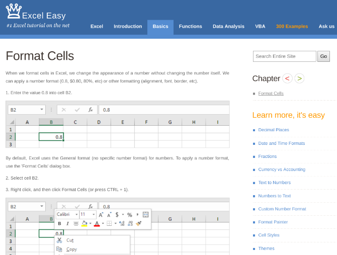The height and width of the screenshot is (255, 337).
Task: Click Copy in the context menu
Action: (71, 249)
